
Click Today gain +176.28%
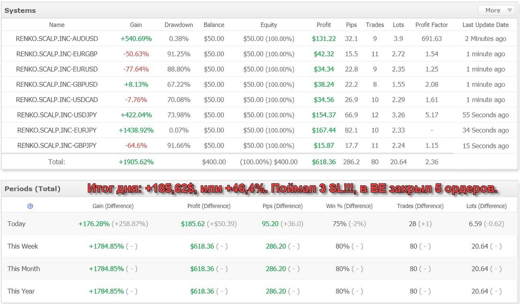click(x=94, y=224)
